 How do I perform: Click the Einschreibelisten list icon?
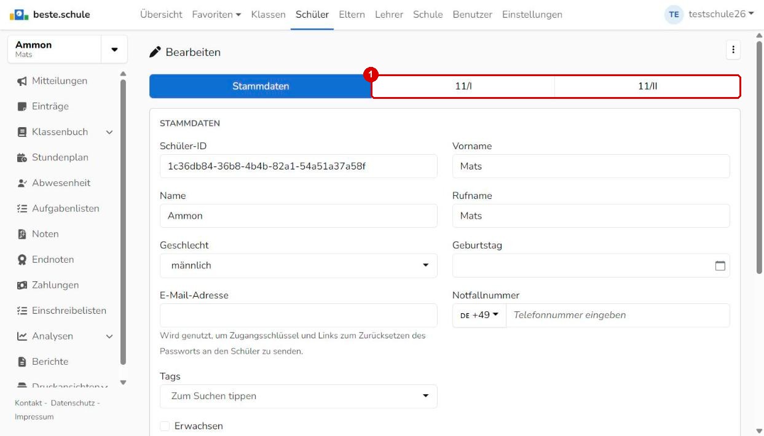tap(22, 311)
